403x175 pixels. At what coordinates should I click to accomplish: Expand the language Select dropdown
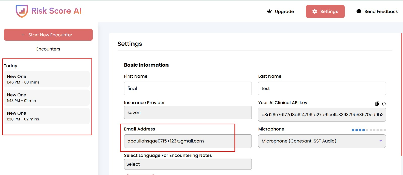click(x=188, y=164)
